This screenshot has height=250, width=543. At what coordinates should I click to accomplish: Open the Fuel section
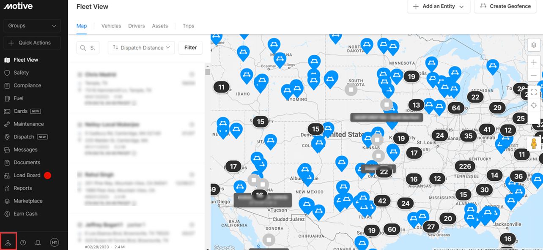[x=18, y=98]
